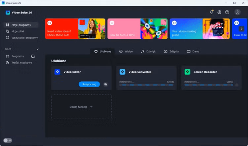Click Screen Recorder installation progress bar
The image size is (248, 146).
(x=209, y=85)
